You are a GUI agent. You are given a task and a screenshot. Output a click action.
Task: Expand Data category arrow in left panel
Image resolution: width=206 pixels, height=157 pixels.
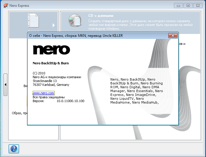pyautogui.click(x=54, y=25)
